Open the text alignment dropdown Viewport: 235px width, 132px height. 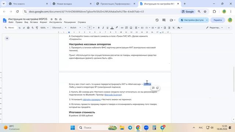coord(137,28)
